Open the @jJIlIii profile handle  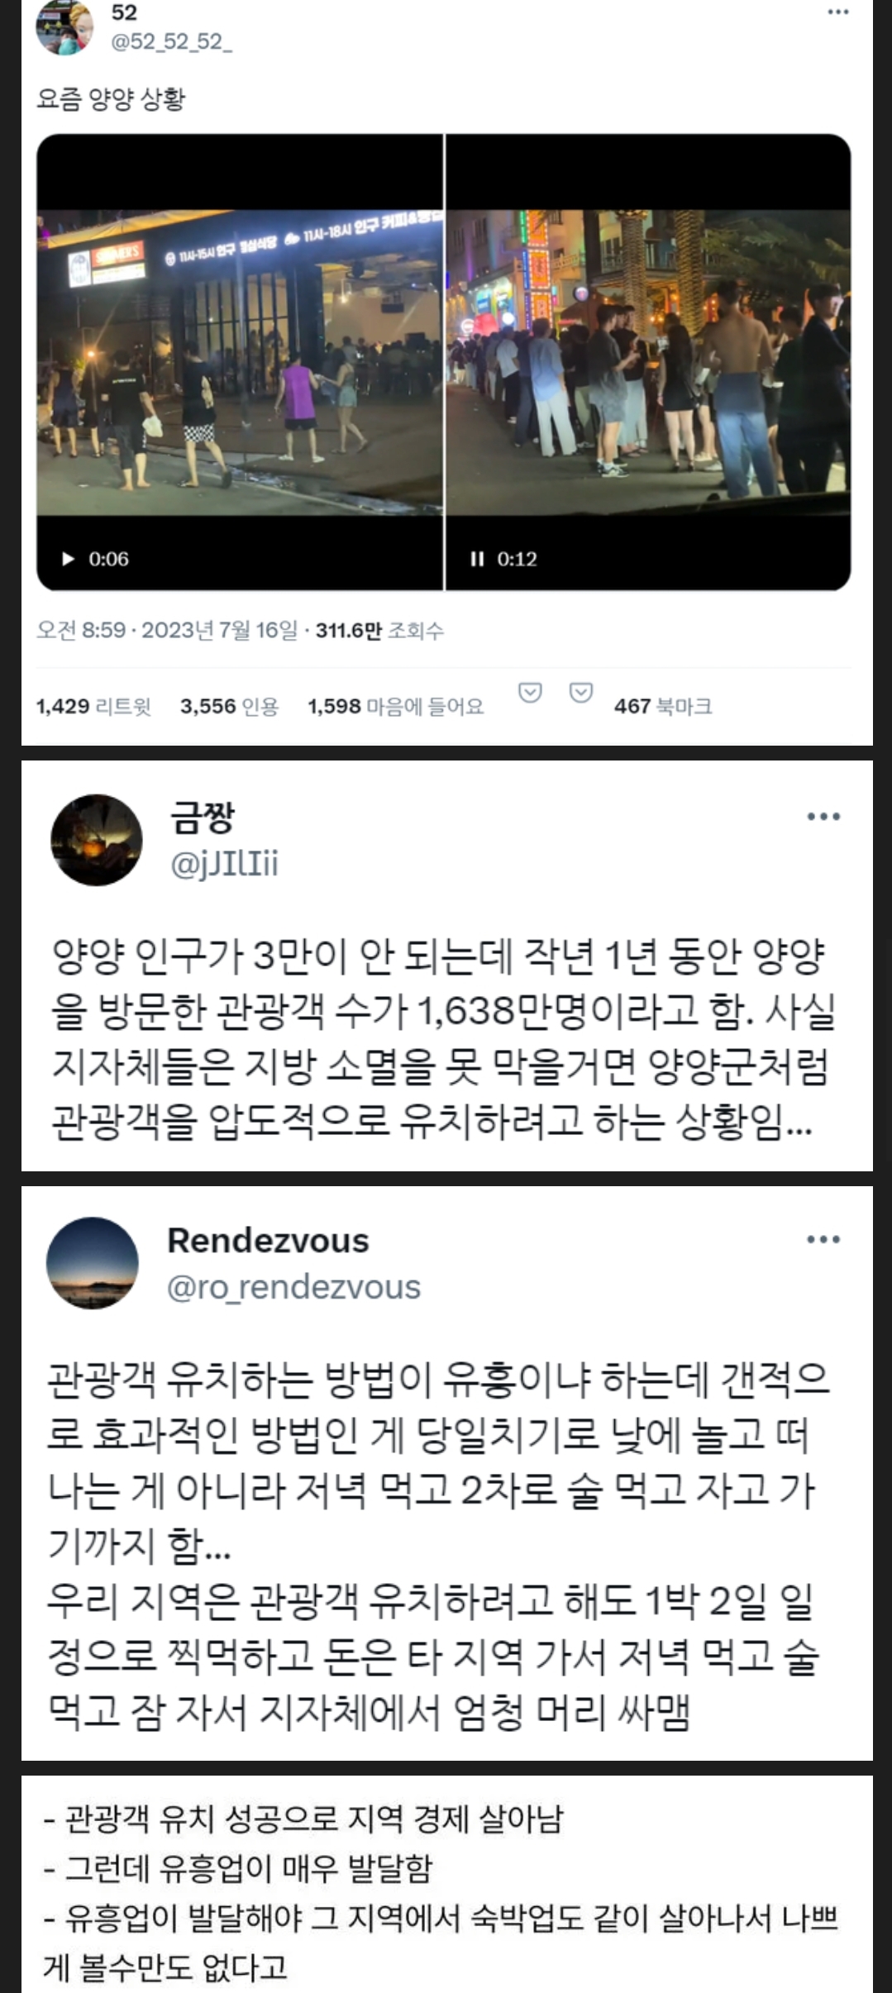click(x=224, y=863)
